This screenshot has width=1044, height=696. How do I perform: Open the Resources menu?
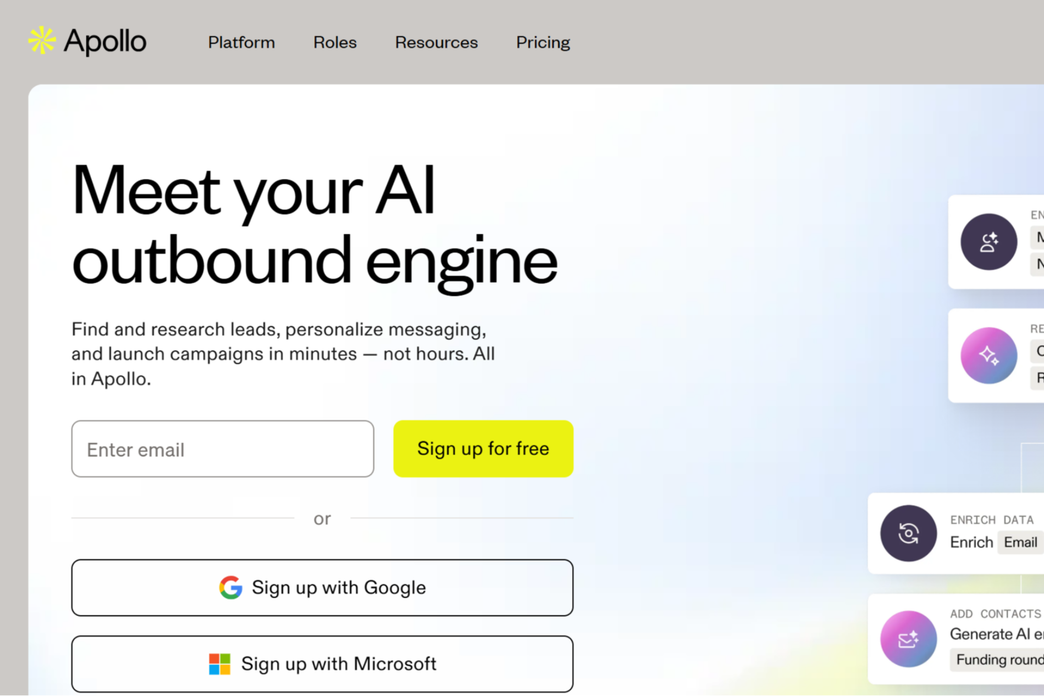[436, 42]
